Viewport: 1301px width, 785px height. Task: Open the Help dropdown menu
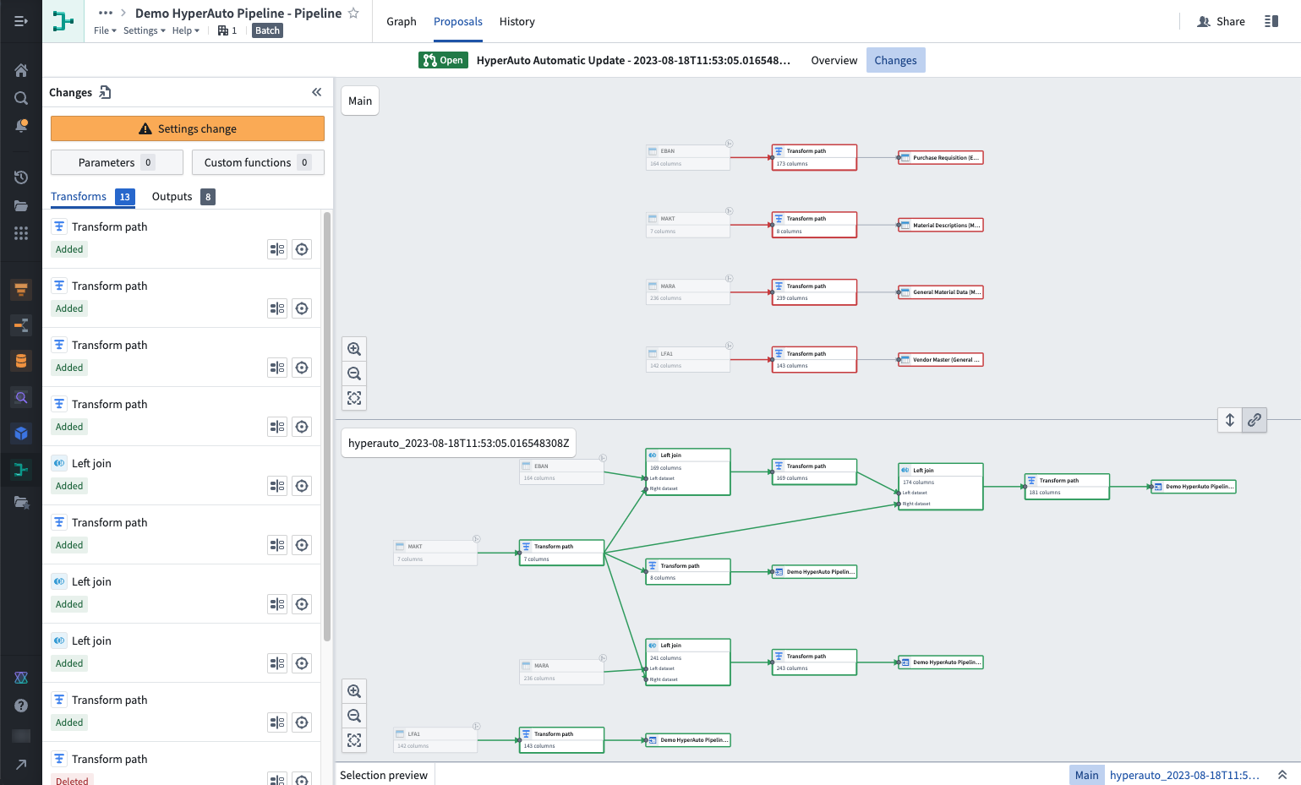click(x=185, y=30)
